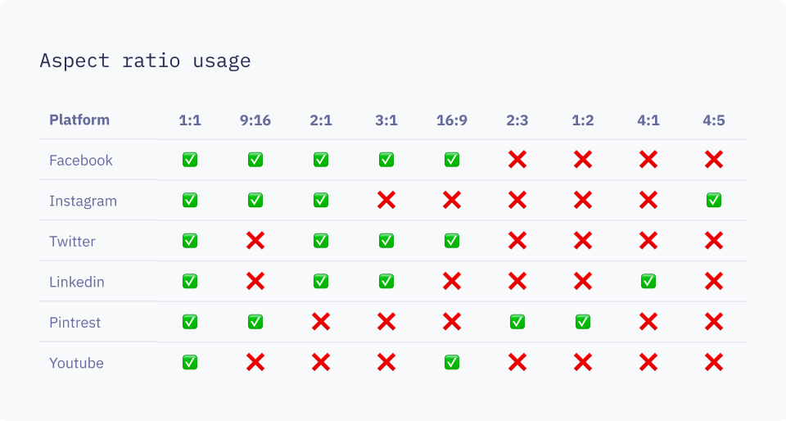786x421 pixels.
Task: Click the Twitter 9:16 red cross
Action: click(255, 241)
